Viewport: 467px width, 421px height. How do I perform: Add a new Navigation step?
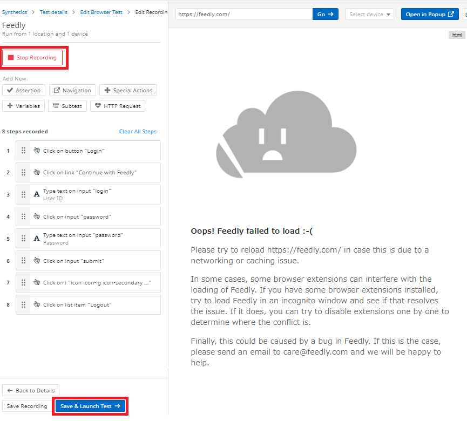pos(72,90)
